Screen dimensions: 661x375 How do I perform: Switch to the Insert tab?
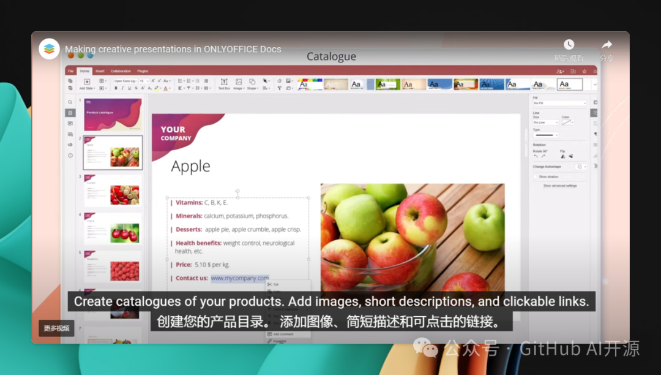pyautogui.click(x=100, y=71)
